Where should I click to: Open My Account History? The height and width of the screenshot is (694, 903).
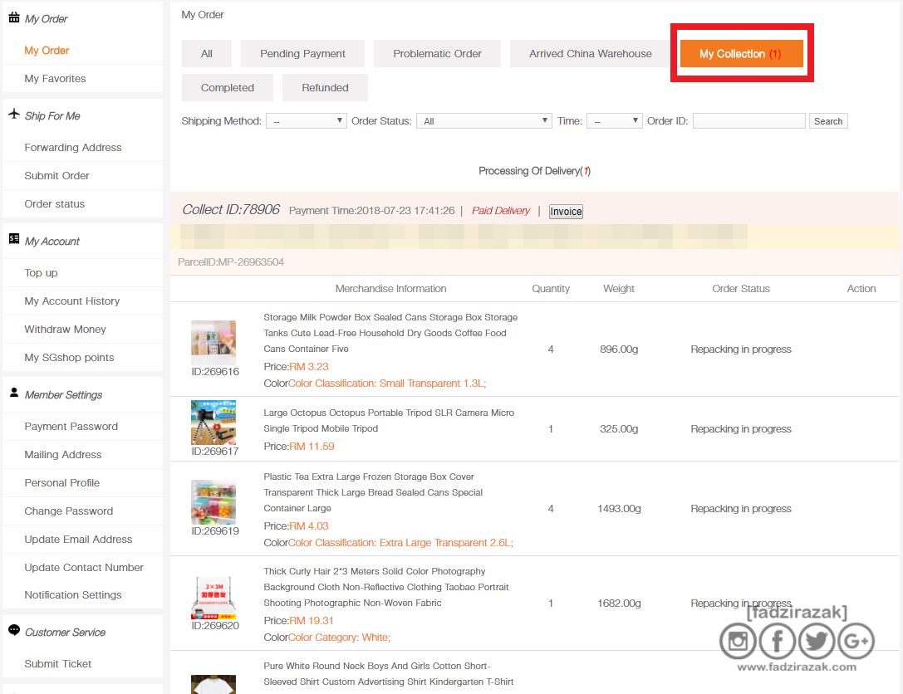pos(72,301)
